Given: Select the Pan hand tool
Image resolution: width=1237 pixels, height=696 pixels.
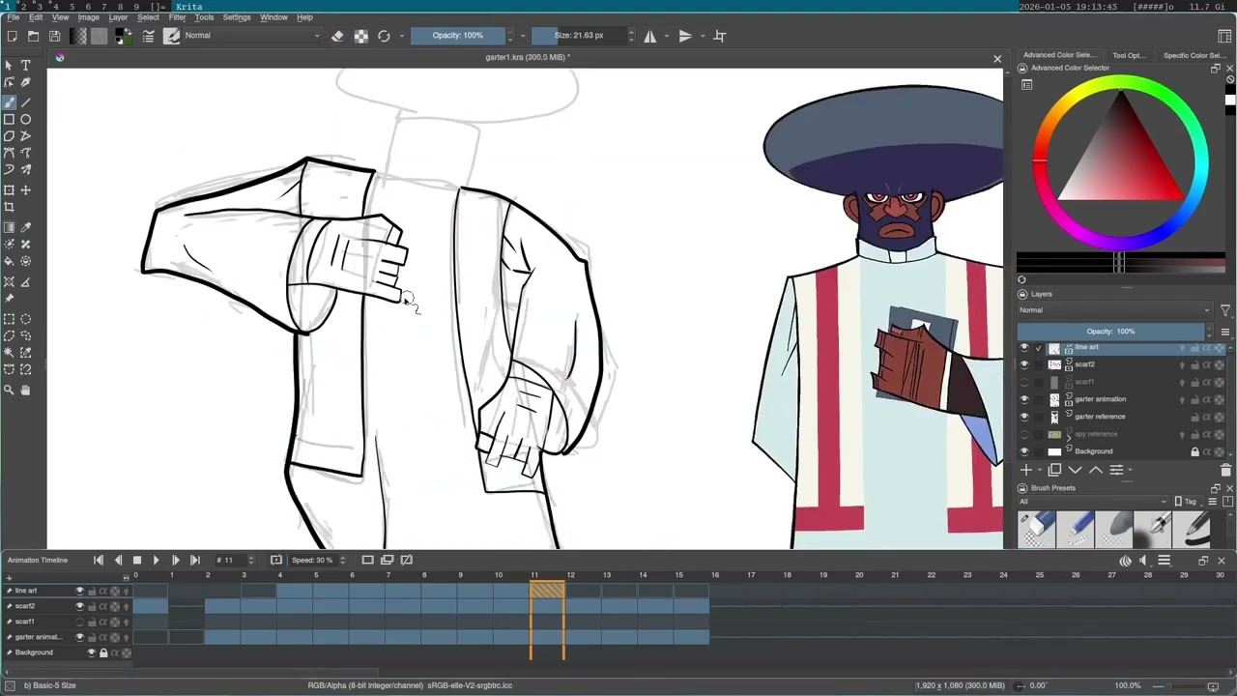Looking at the screenshot, I should [26, 390].
